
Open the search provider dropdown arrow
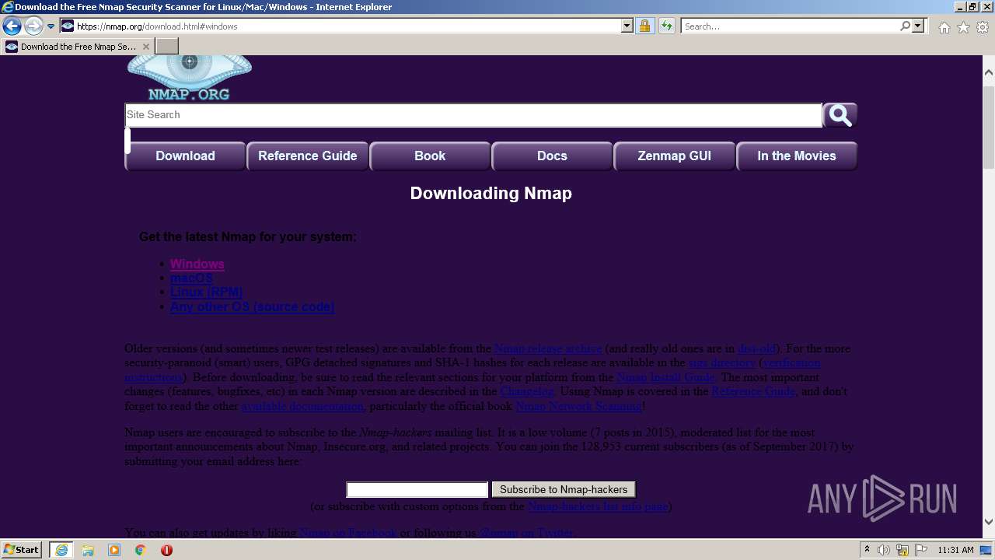tap(919, 26)
